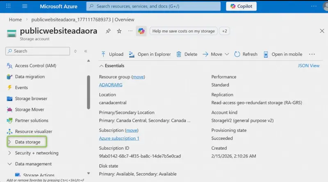Click the Data migration bucket icon
328x182 pixels.
(9, 77)
